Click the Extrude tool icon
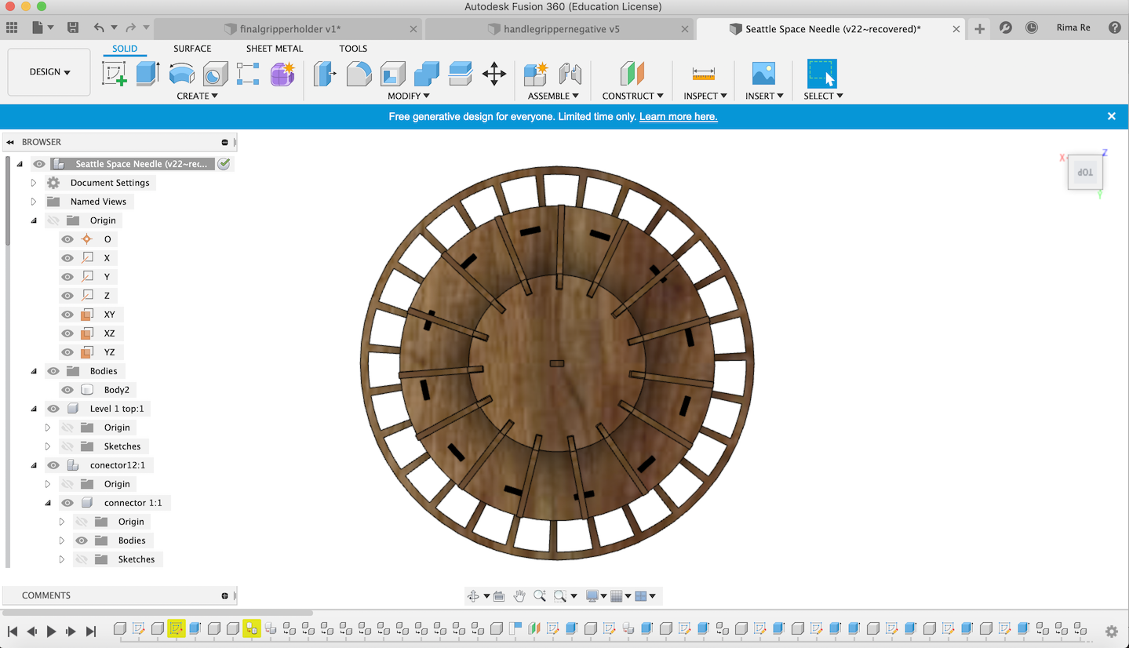The width and height of the screenshot is (1129, 648). click(147, 74)
